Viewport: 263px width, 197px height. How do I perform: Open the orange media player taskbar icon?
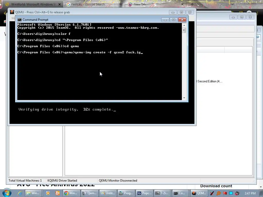(x=48, y=193)
